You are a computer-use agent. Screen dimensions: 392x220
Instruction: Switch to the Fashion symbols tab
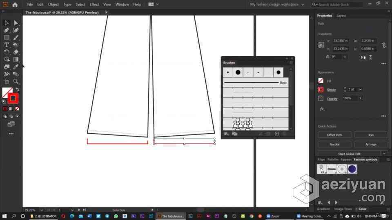point(365,159)
